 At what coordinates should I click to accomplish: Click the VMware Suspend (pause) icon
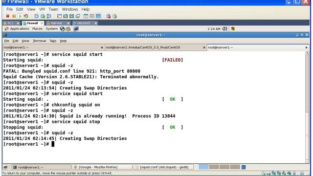tap(14, 16)
